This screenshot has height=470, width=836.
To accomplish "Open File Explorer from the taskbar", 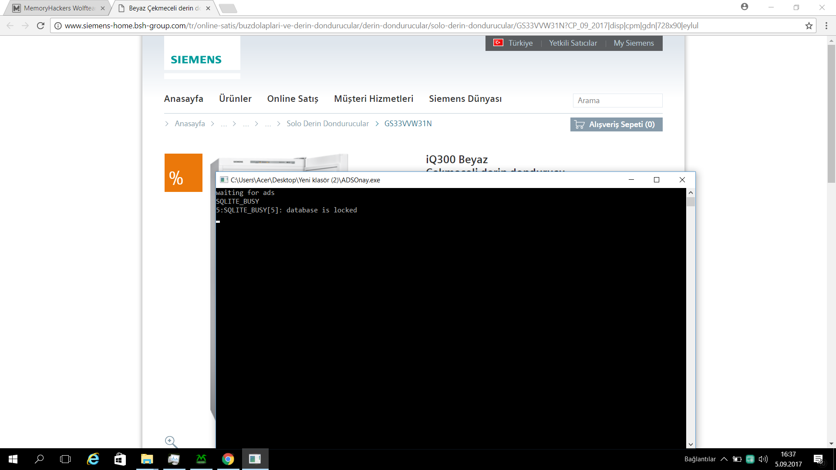I will tap(147, 459).
